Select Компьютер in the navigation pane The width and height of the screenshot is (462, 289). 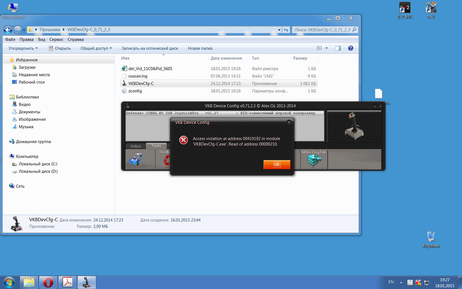[x=27, y=156]
